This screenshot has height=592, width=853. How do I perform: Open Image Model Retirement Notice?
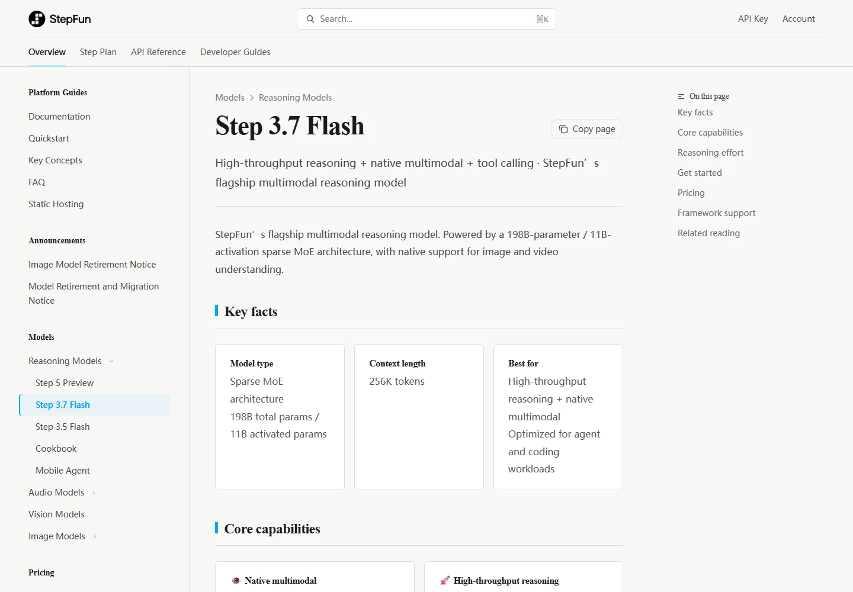click(92, 265)
